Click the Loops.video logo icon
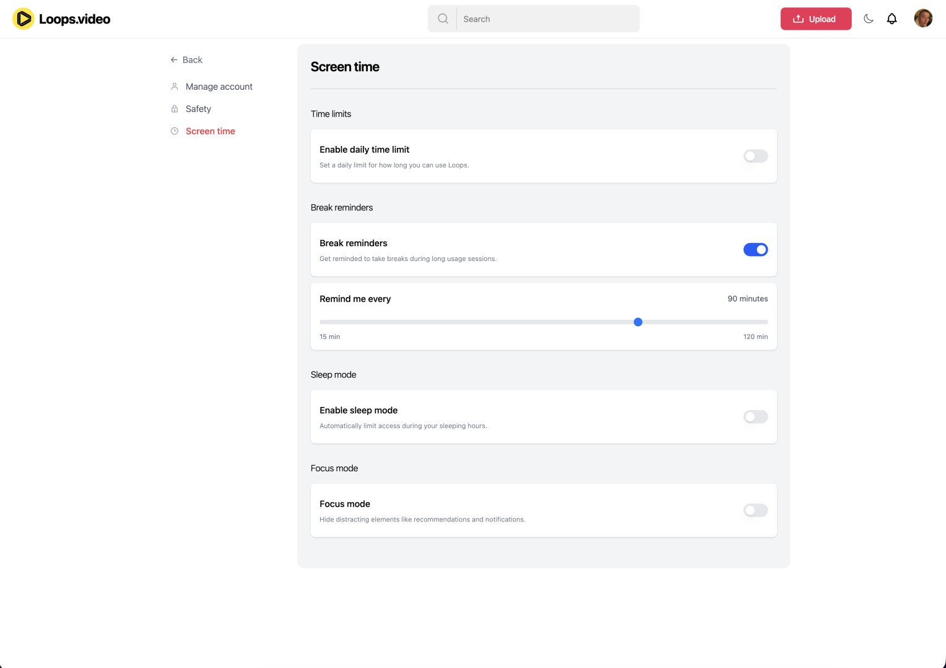The image size is (946, 668). point(23,19)
